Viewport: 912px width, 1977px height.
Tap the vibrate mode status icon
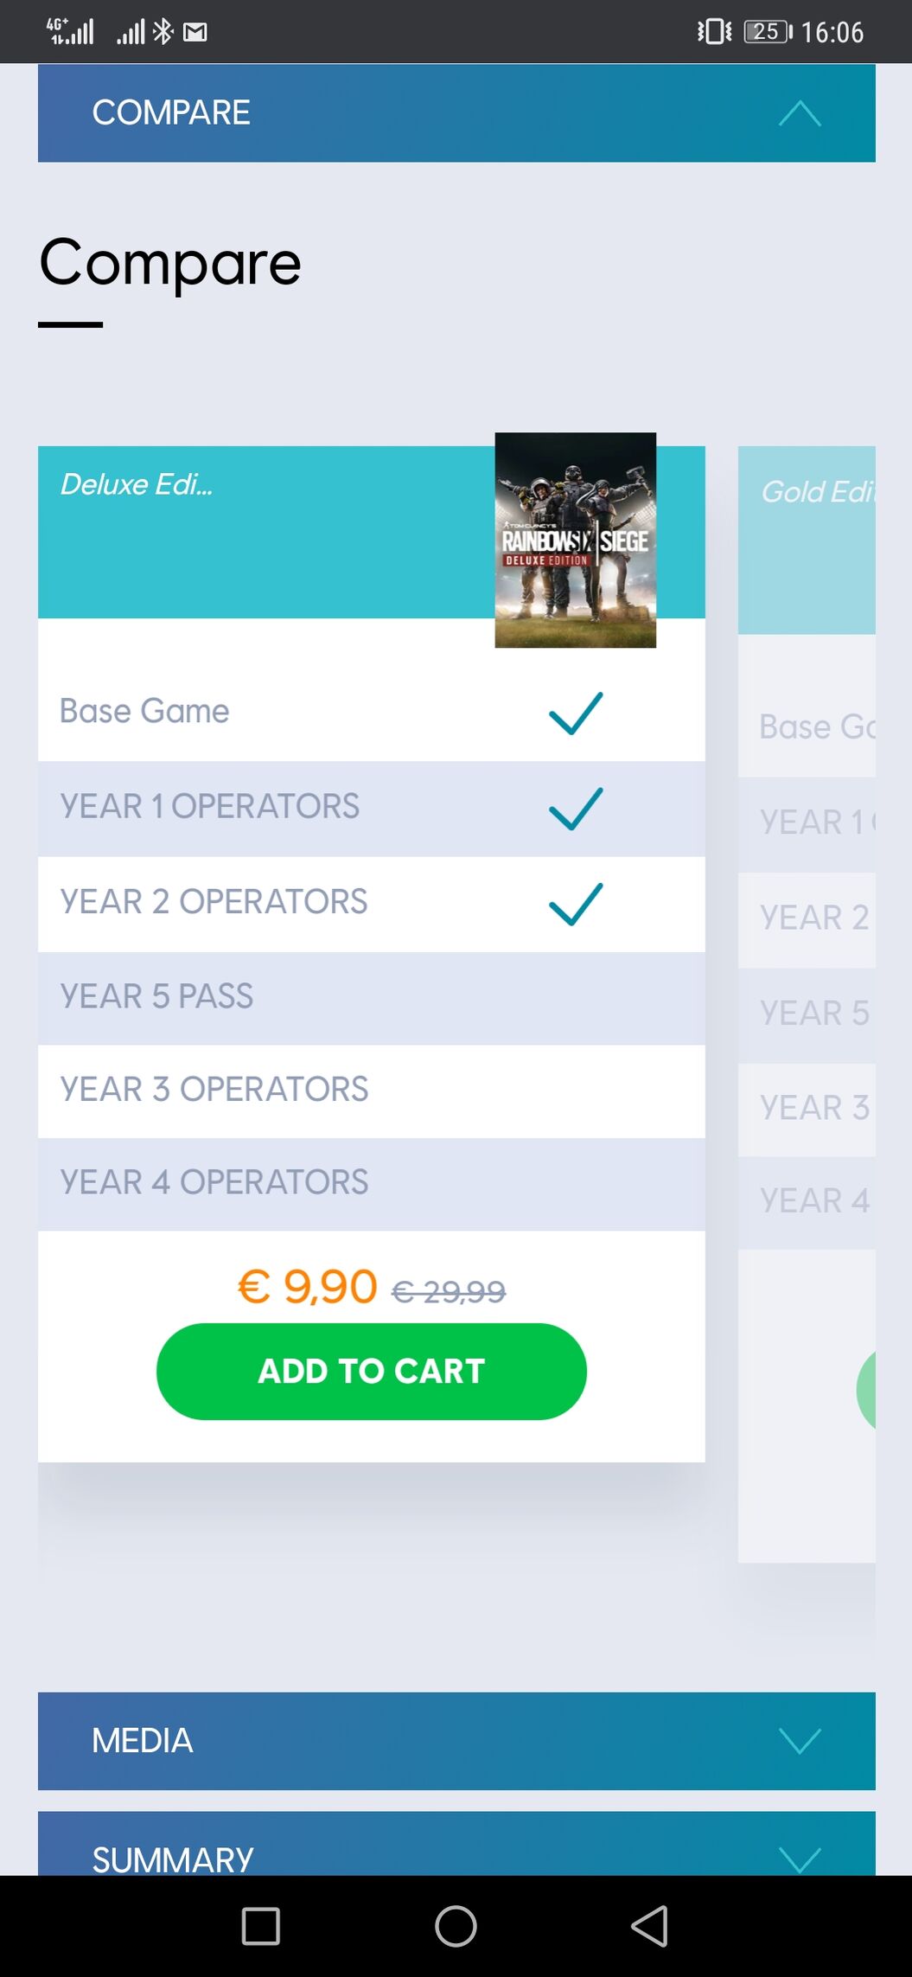(714, 32)
